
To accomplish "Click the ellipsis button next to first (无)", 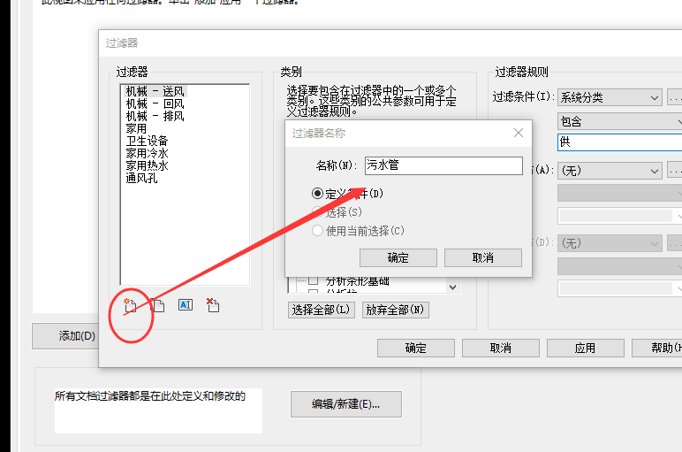I will [675, 171].
